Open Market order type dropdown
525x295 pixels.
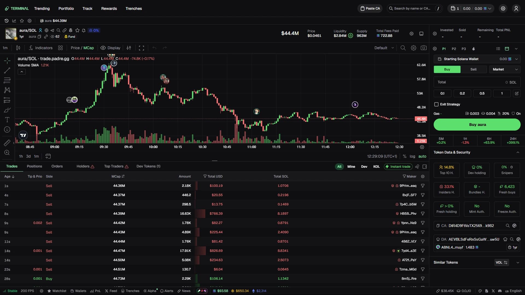tap(505, 69)
